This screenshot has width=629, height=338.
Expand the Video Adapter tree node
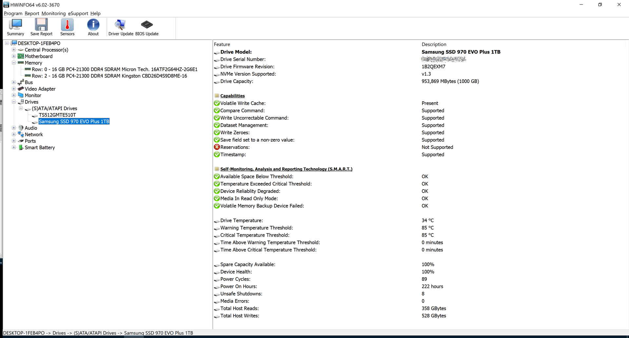[14, 89]
